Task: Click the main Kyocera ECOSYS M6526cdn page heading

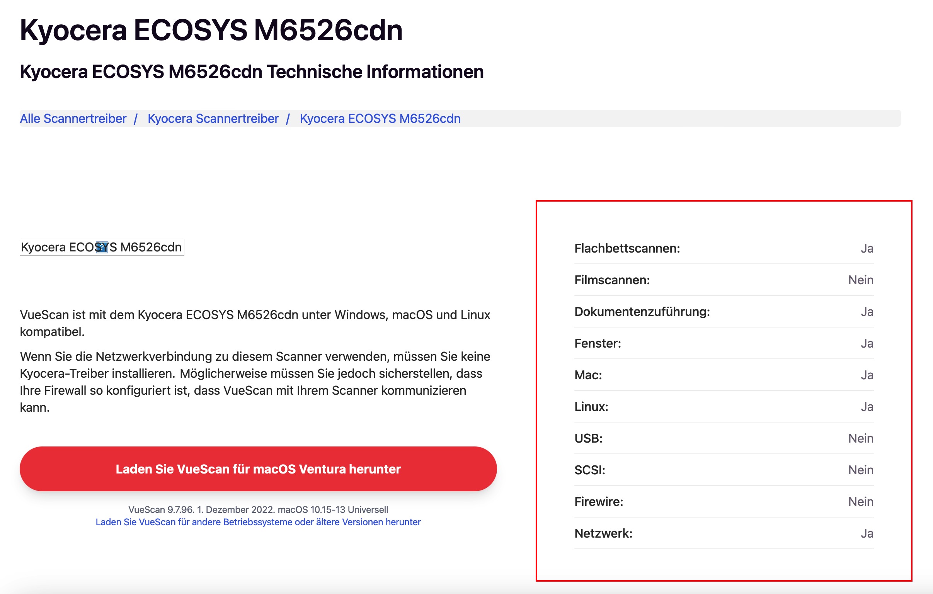Action: (x=211, y=30)
